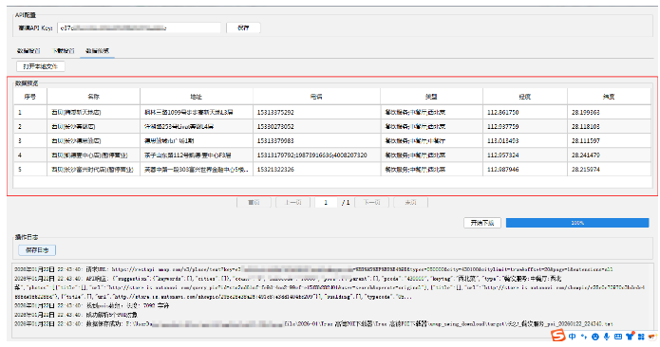Click address cell containing 1099号

(x=197, y=112)
